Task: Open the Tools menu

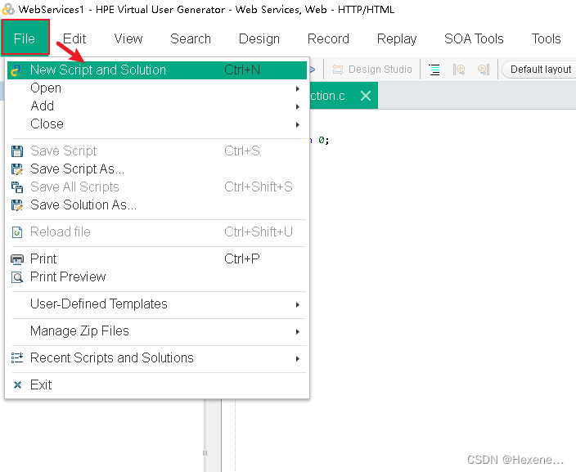Action: [546, 38]
